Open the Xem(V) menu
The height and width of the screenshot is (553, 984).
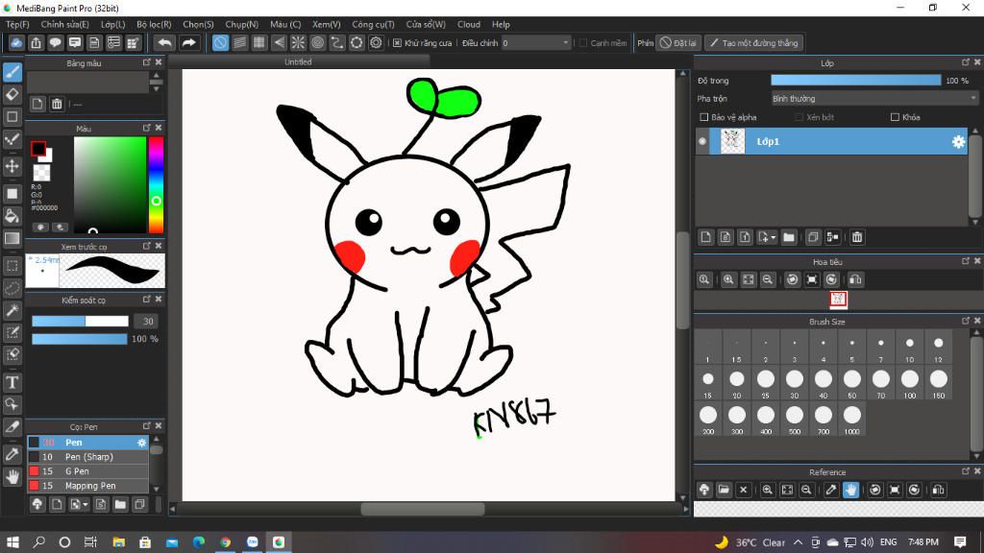[327, 24]
